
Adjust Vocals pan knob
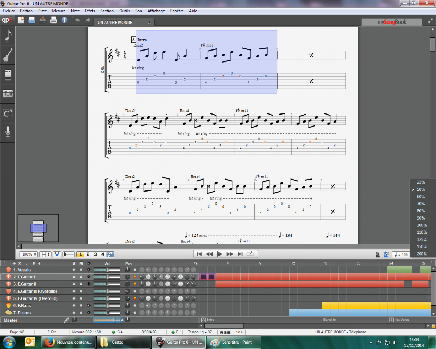(127, 270)
